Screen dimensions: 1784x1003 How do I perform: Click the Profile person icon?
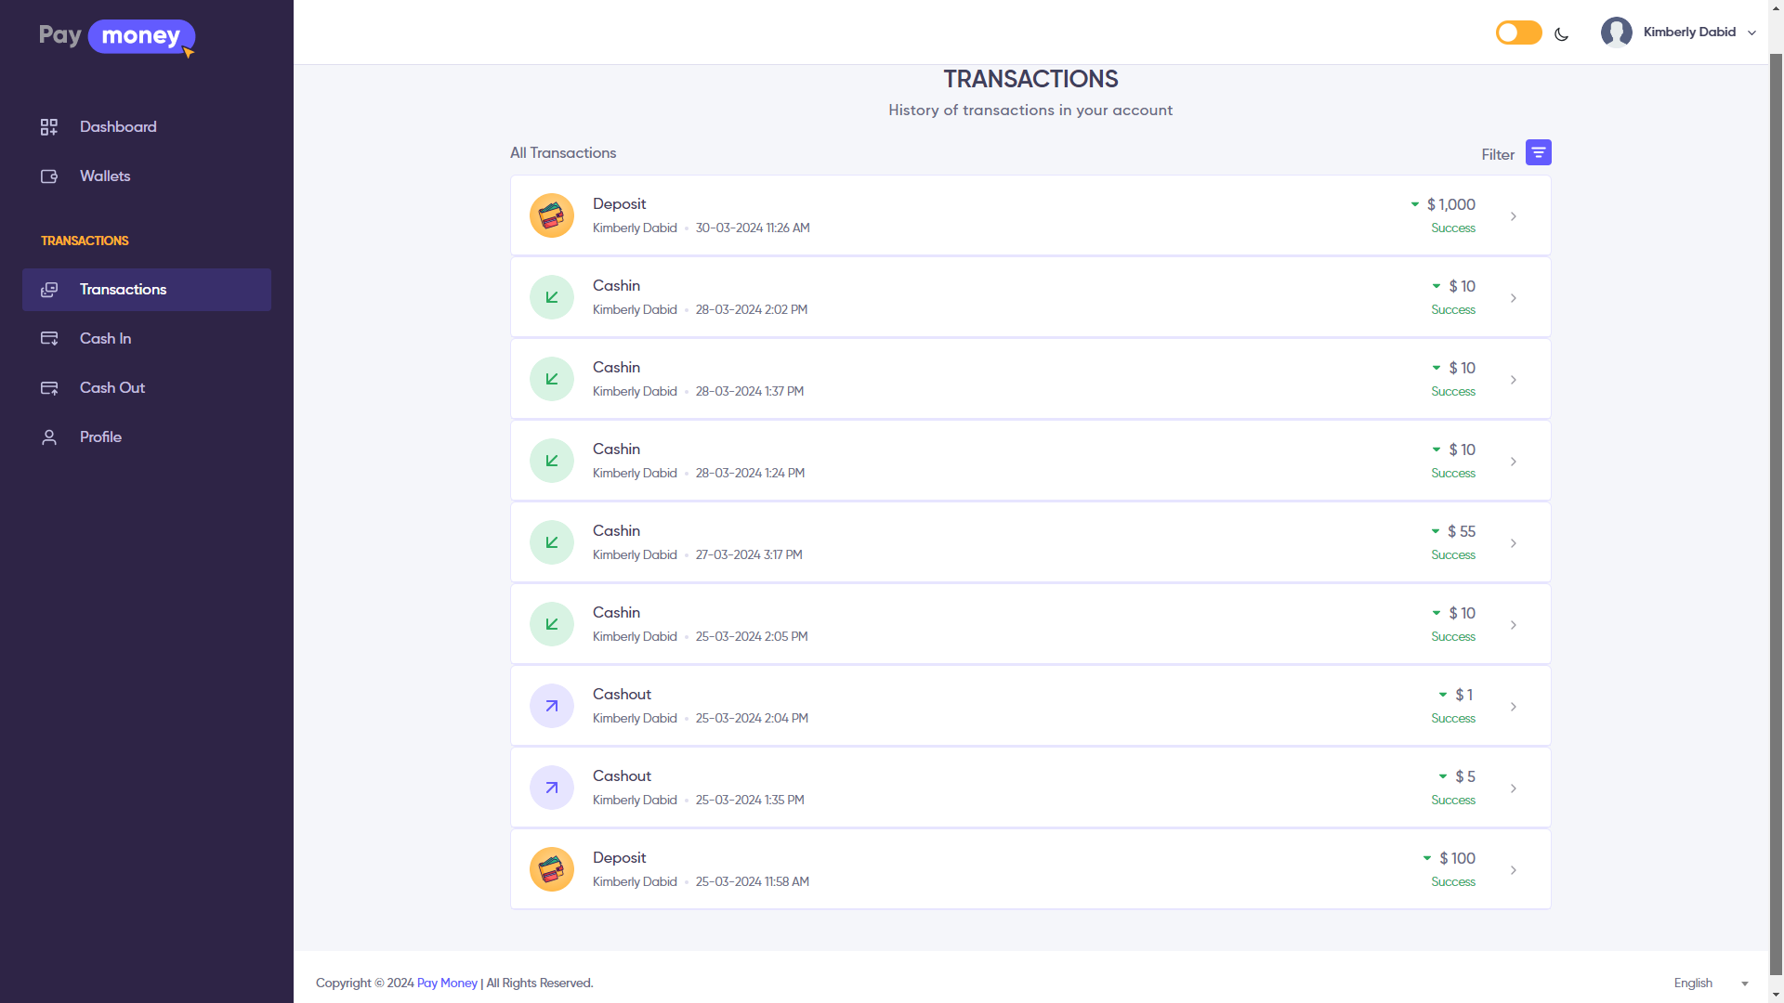[x=49, y=437]
